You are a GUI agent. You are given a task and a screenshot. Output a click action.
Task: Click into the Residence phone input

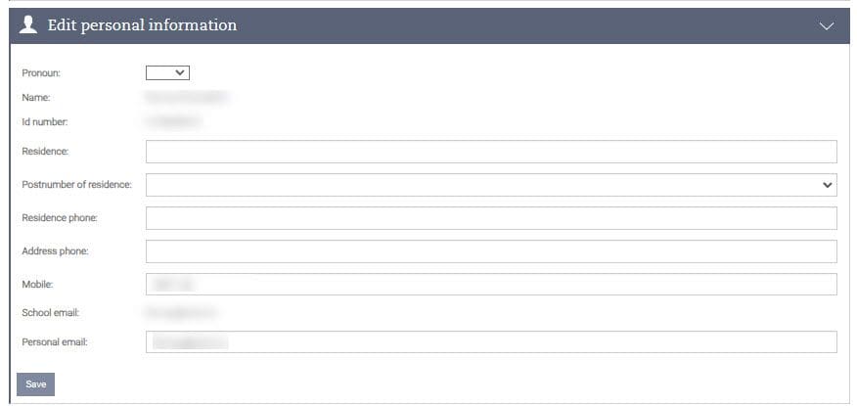click(491, 217)
